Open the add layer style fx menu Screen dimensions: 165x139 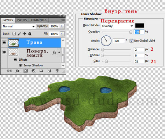coord(18,71)
